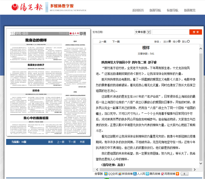Open more share options plus icon
The image size is (205, 179).
pos(177,174)
